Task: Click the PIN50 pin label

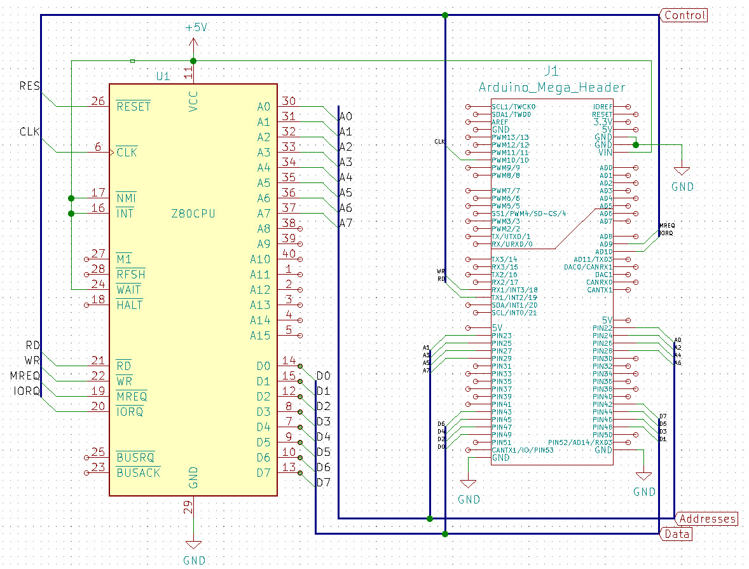Action: click(602, 435)
